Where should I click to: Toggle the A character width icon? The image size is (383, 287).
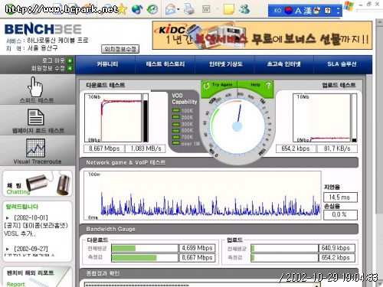[298, 11]
